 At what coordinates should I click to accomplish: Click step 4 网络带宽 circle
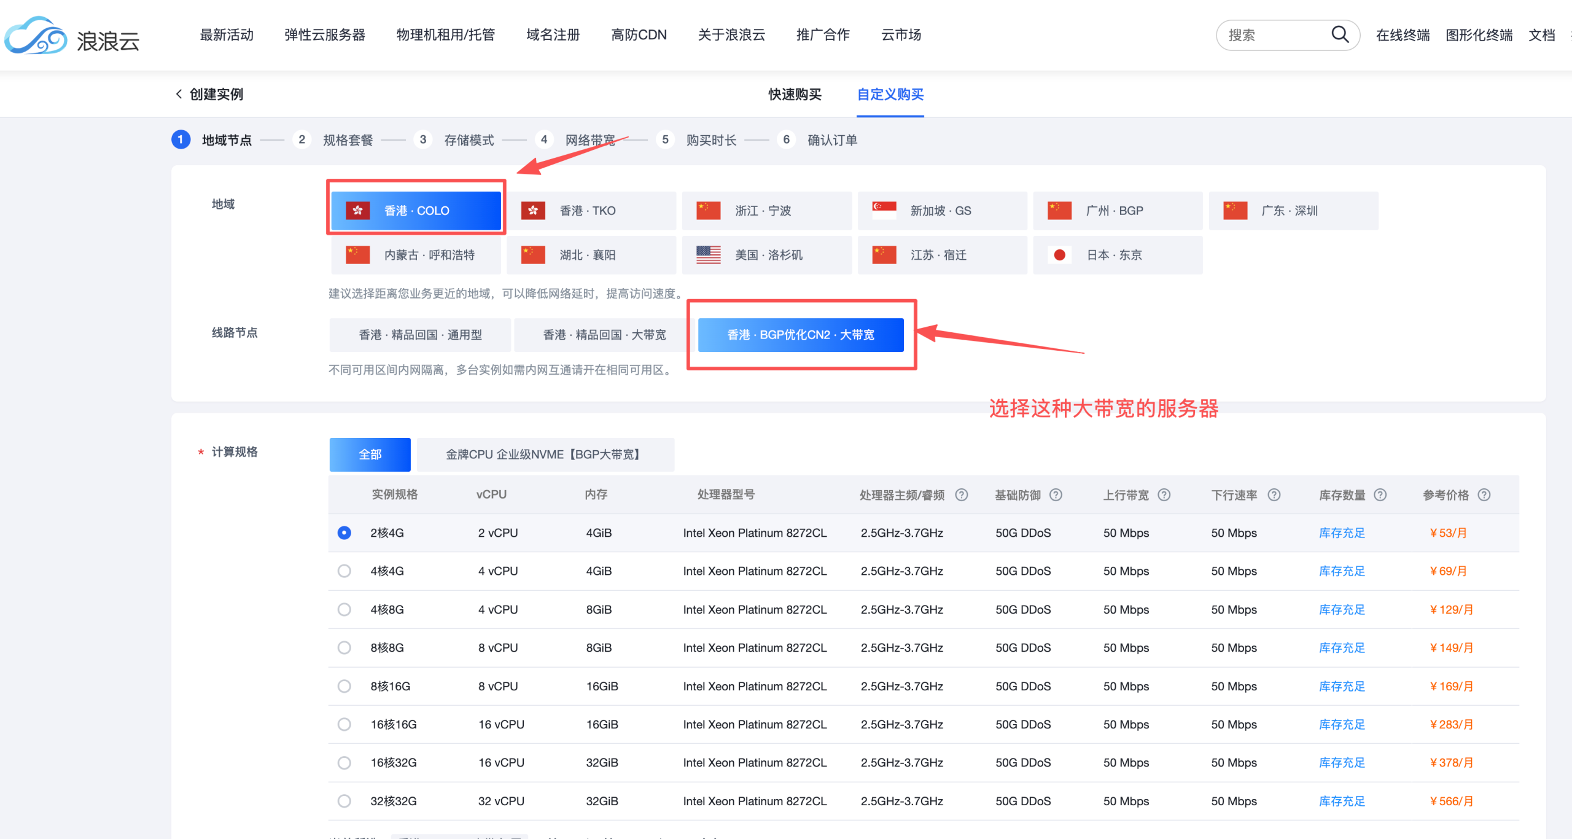tap(544, 139)
